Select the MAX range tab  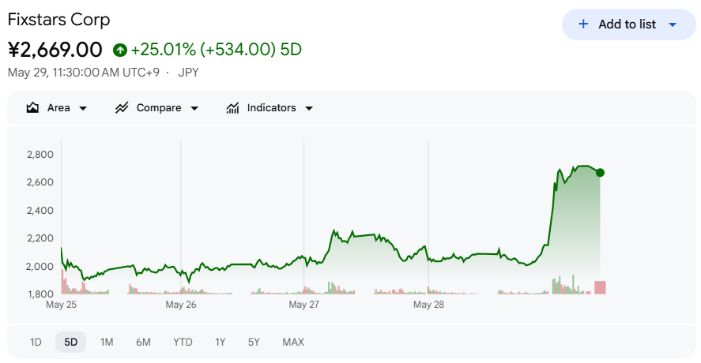pyautogui.click(x=293, y=342)
